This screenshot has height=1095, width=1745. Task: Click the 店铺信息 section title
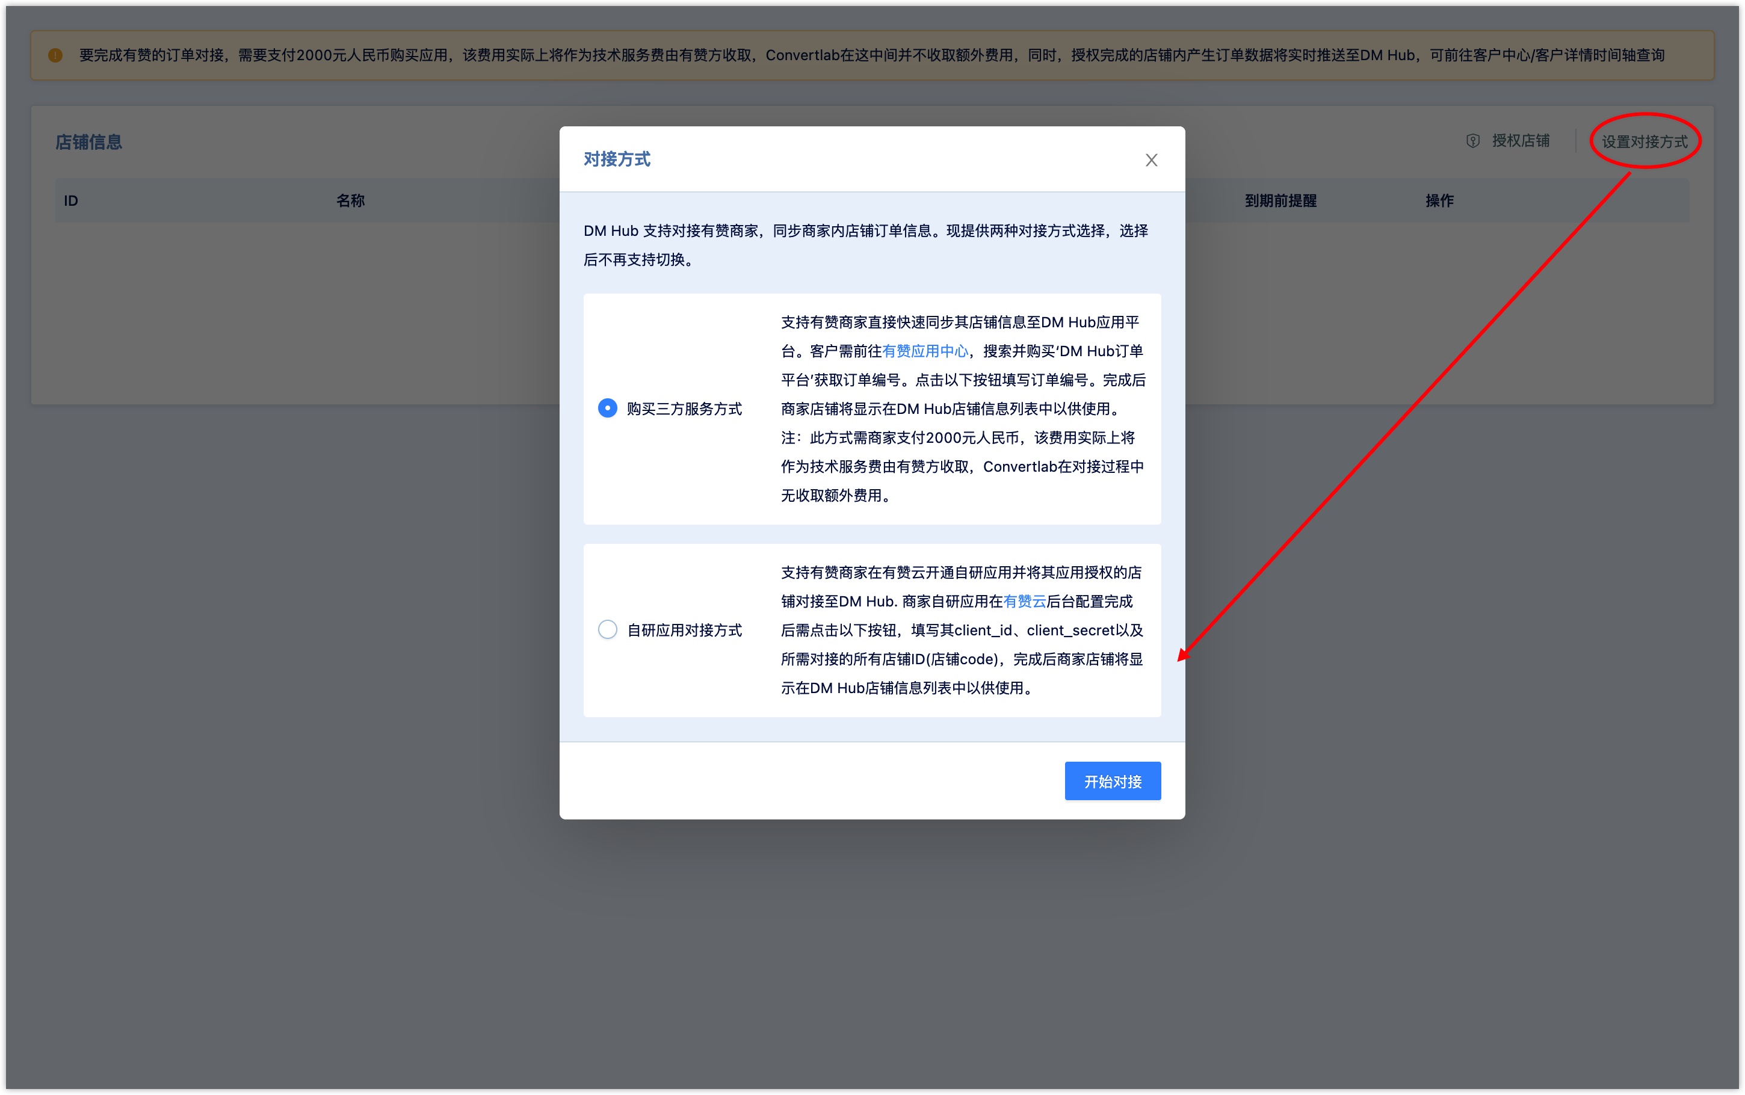pyautogui.click(x=89, y=142)
